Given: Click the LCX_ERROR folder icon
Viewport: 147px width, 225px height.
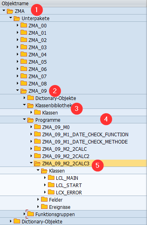Looking at the screenshot, I should (x=51, y=192).
